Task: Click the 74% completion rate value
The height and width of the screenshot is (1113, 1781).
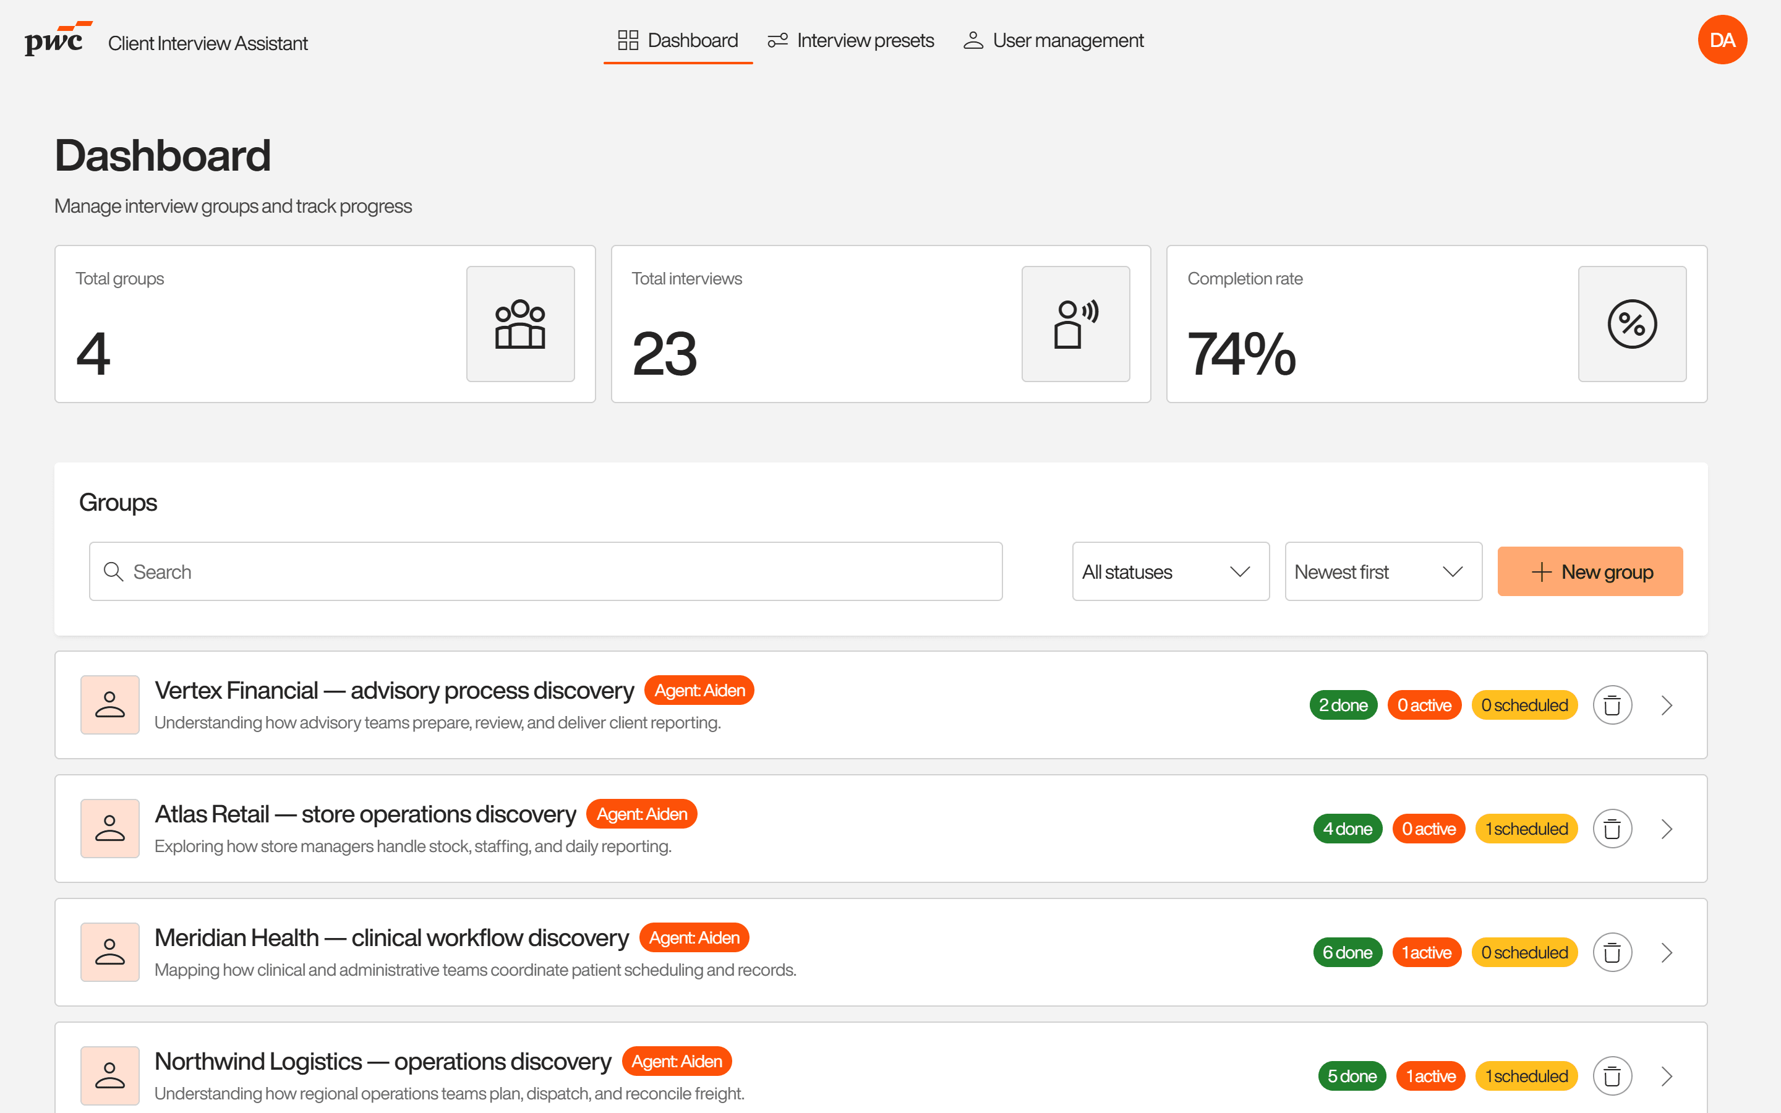Action: click(x=1241, y=354)
